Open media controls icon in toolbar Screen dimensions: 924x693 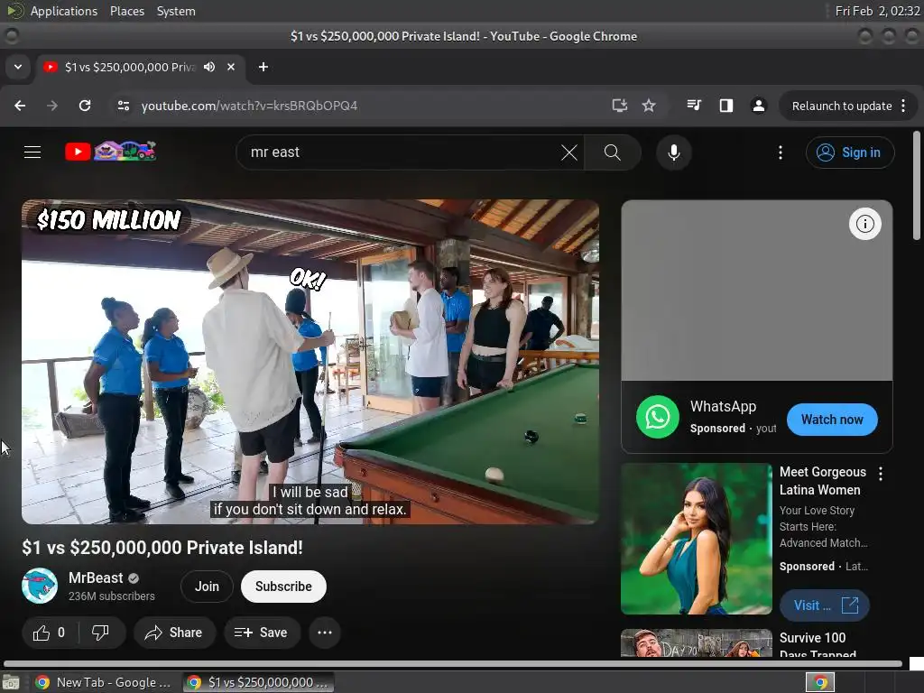tap(694, 106)
